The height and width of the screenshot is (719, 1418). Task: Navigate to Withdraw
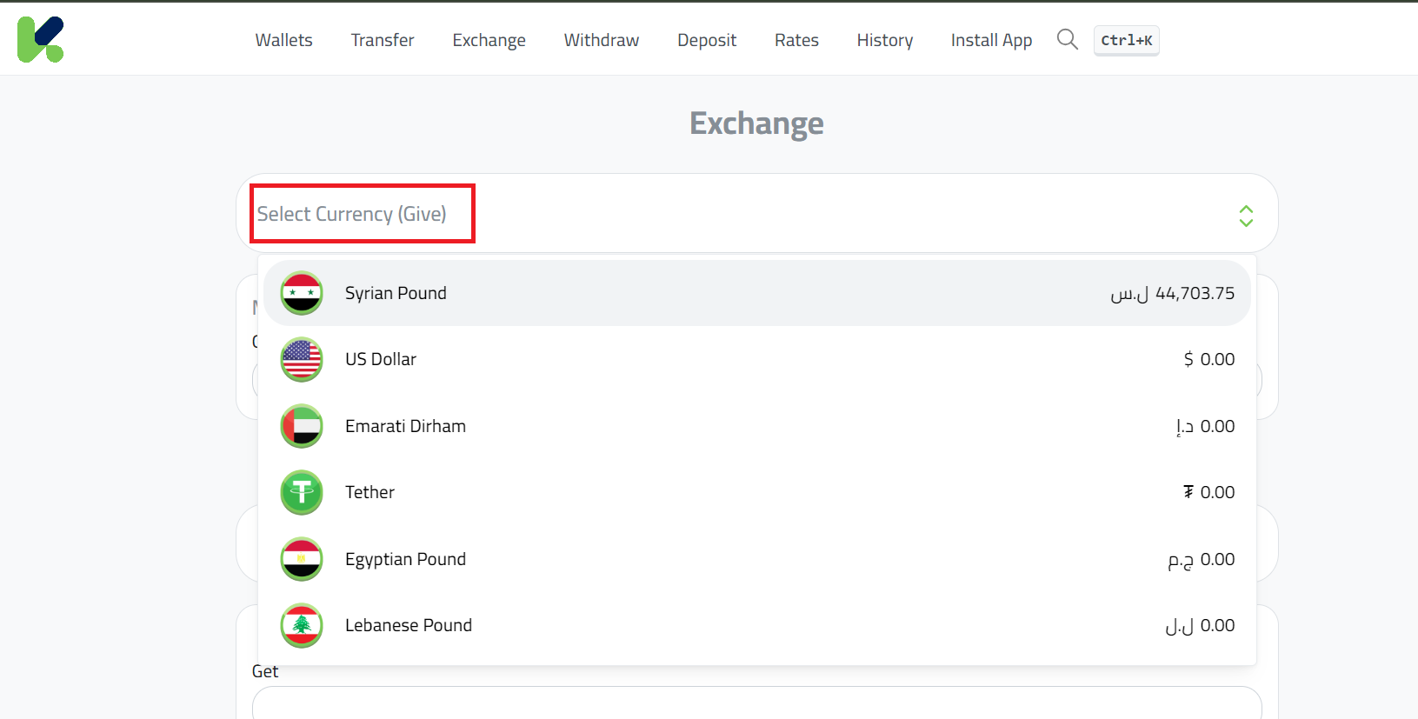(x=602, y=40)
